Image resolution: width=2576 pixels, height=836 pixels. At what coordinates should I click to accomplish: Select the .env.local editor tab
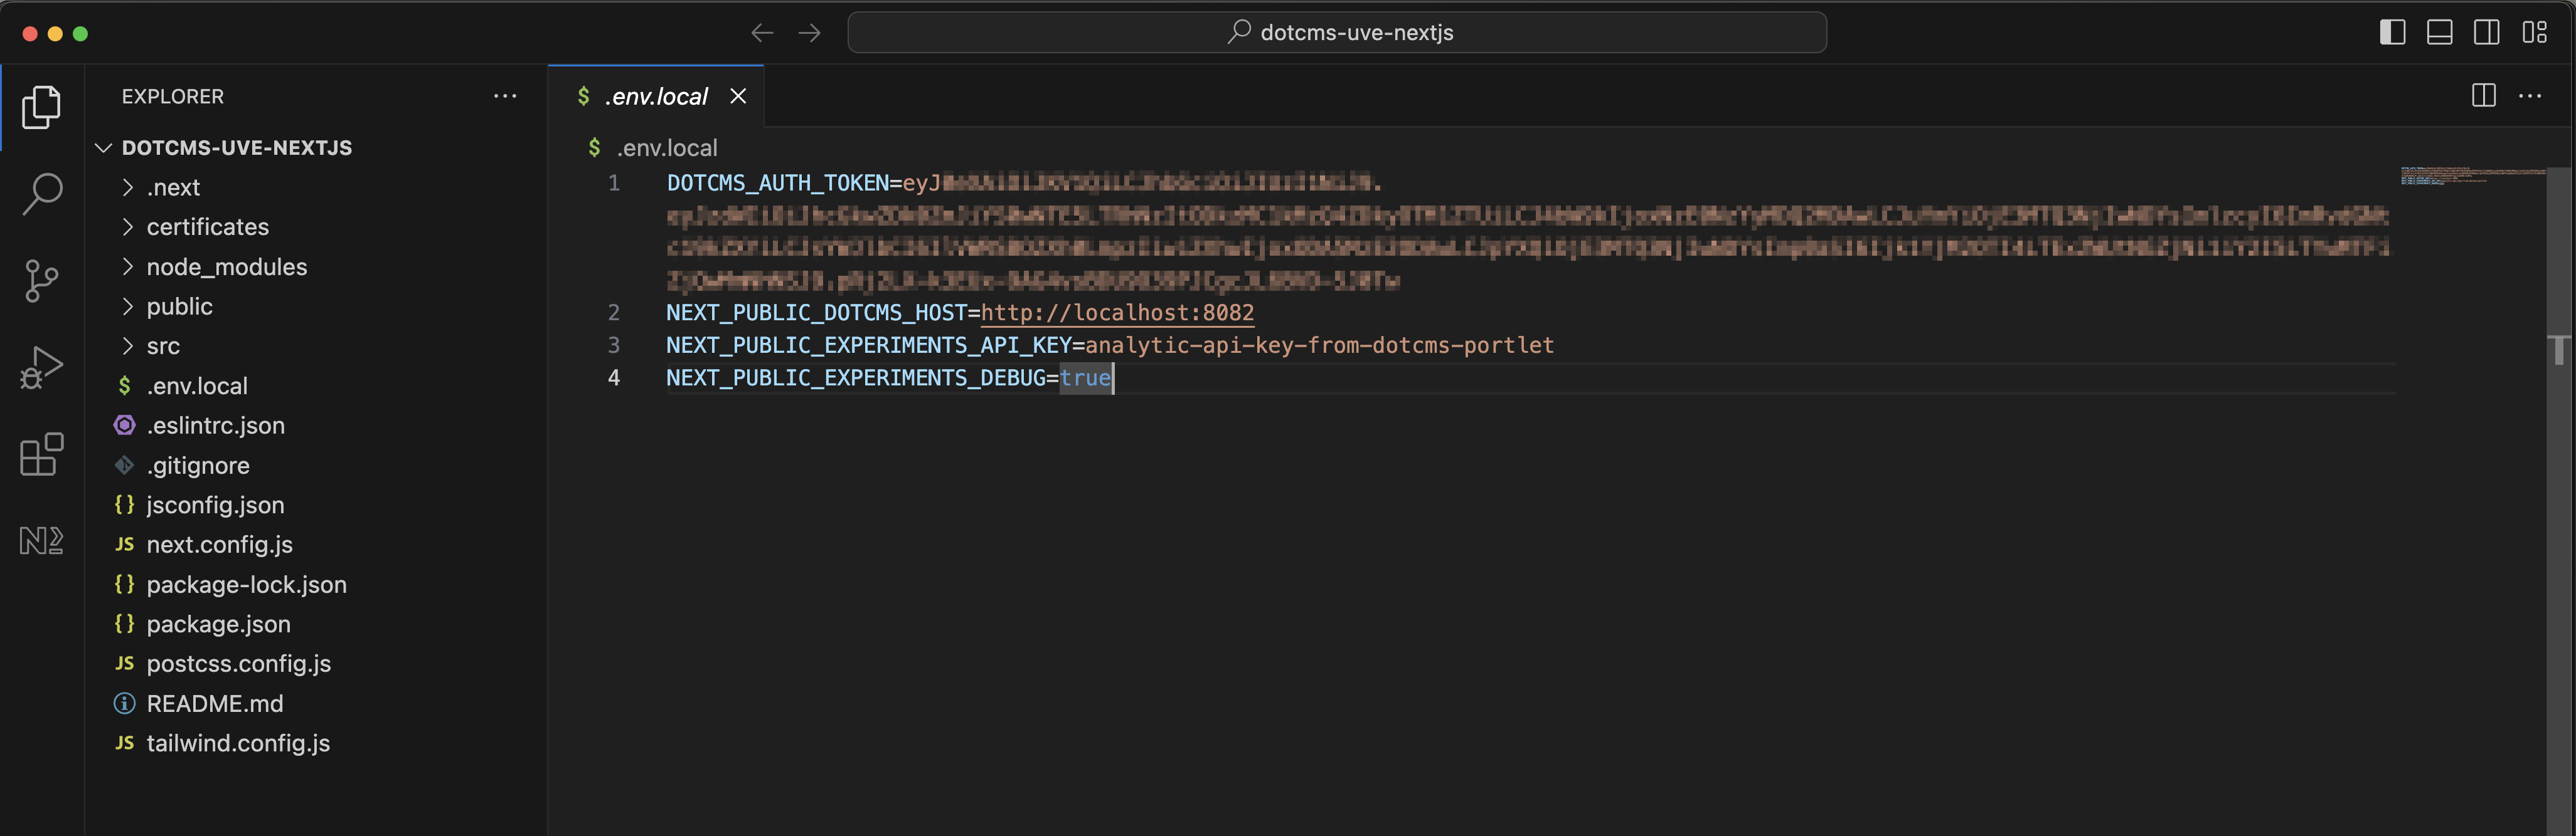[x=656, y=96]
